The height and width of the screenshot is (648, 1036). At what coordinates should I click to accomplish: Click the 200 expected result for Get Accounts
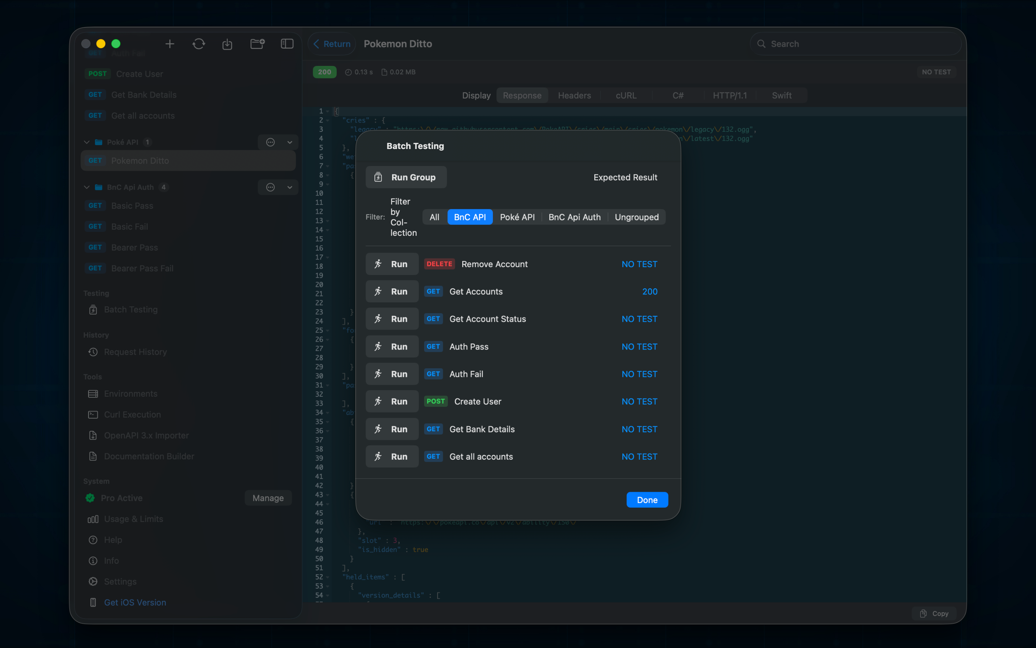[x=649, y=292]
